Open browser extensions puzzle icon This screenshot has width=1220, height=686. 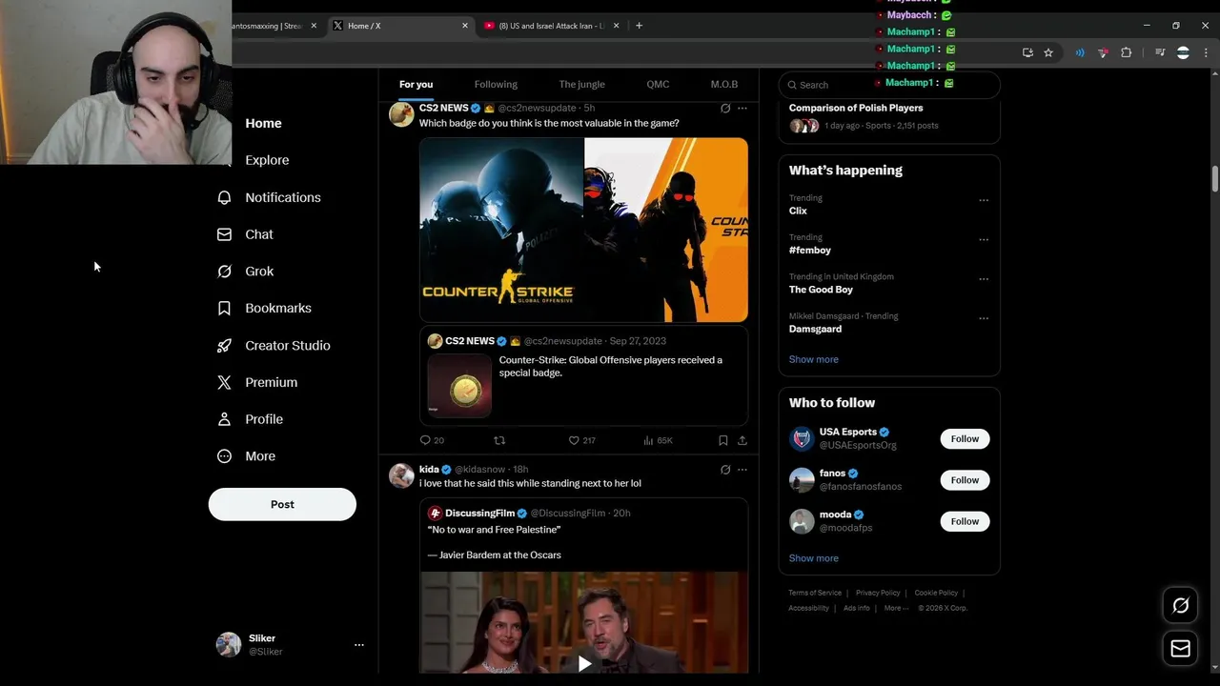point(1127,53)
